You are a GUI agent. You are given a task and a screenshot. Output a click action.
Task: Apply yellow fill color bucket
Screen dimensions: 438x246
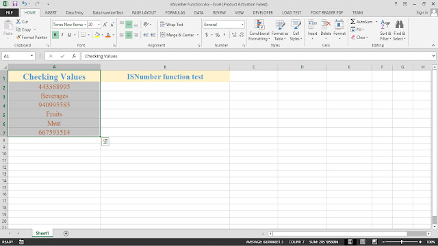[97, 35]
